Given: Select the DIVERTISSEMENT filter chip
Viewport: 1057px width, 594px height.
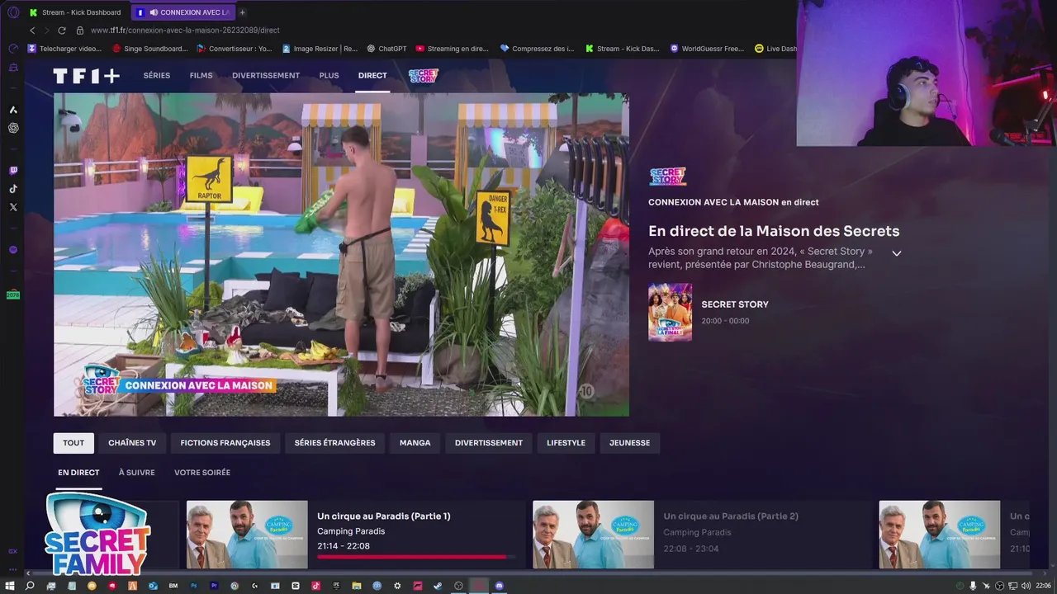Looking at the screenshot, I should click(489, 443).
